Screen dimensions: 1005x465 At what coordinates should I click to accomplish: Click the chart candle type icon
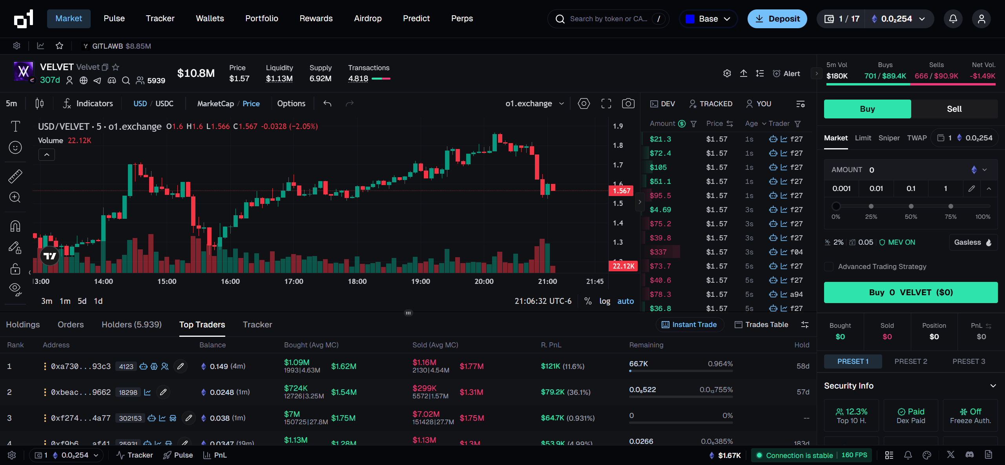(40, 104)
